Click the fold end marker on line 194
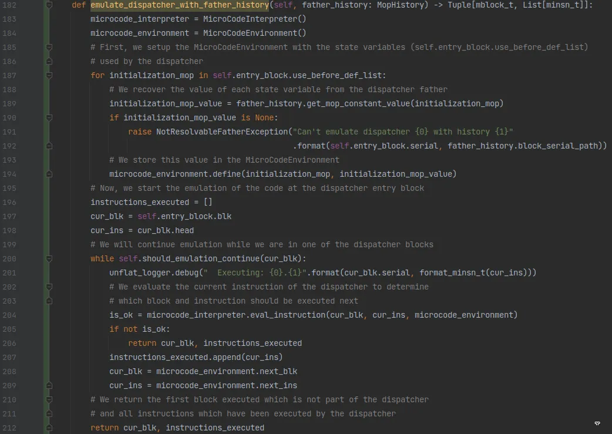The height and width of the screenshot is (434, 612). pos(49,174)
